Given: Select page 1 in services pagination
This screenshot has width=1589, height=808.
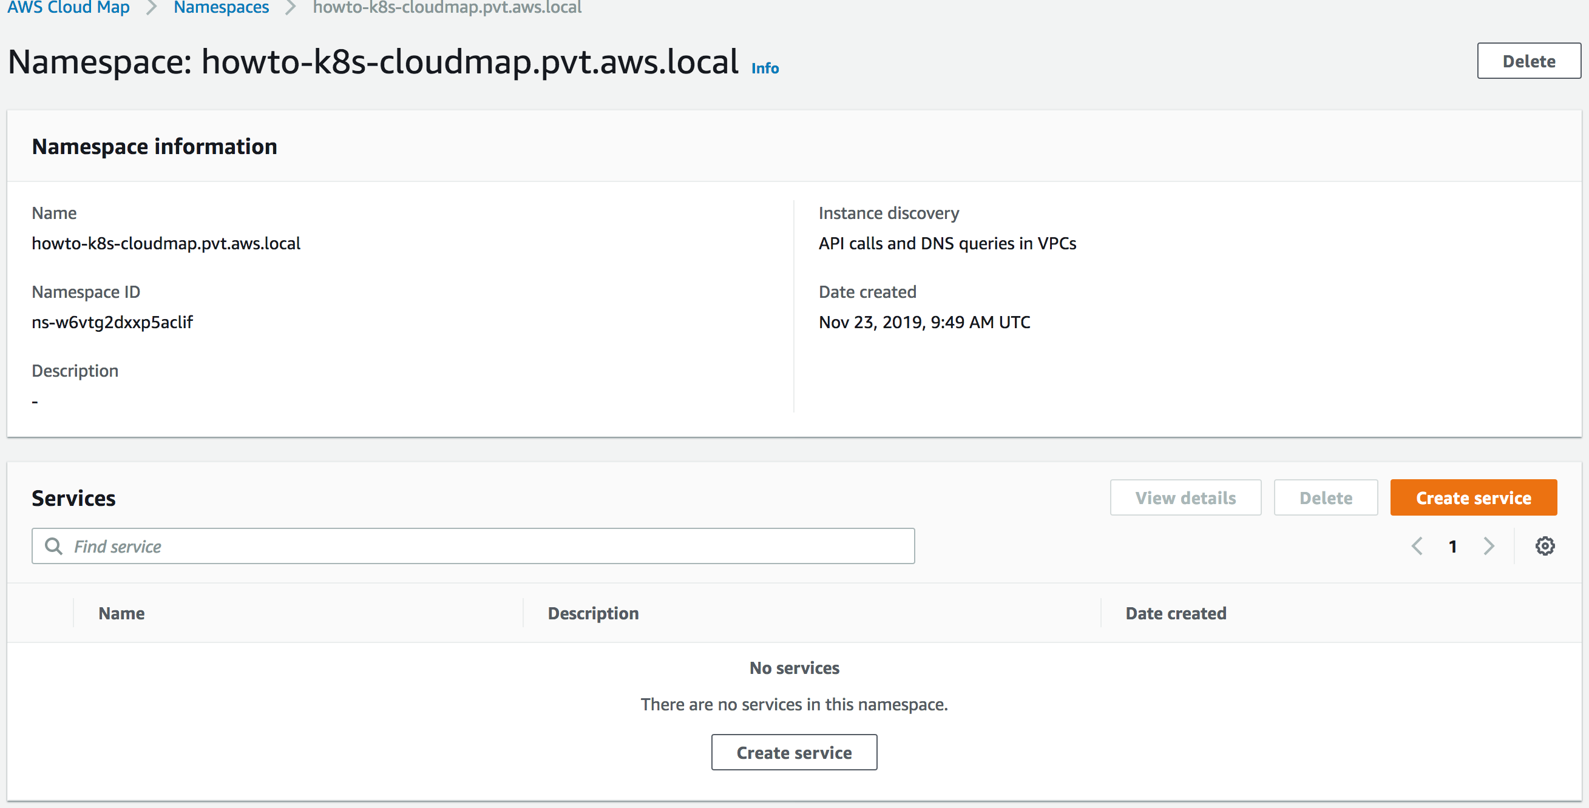Looking at the screenshot, I should pos(1452,546).
